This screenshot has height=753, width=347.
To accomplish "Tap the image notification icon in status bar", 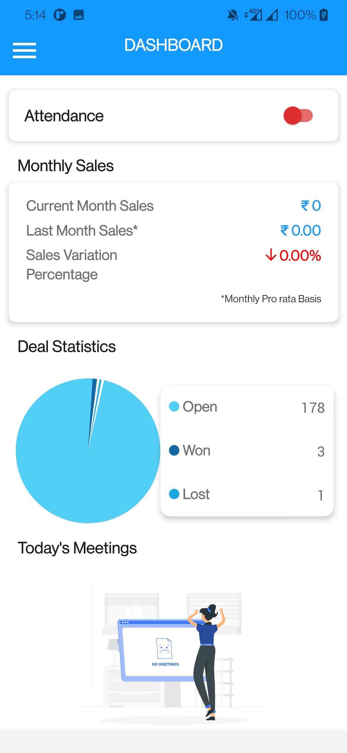I will [79, 15].
